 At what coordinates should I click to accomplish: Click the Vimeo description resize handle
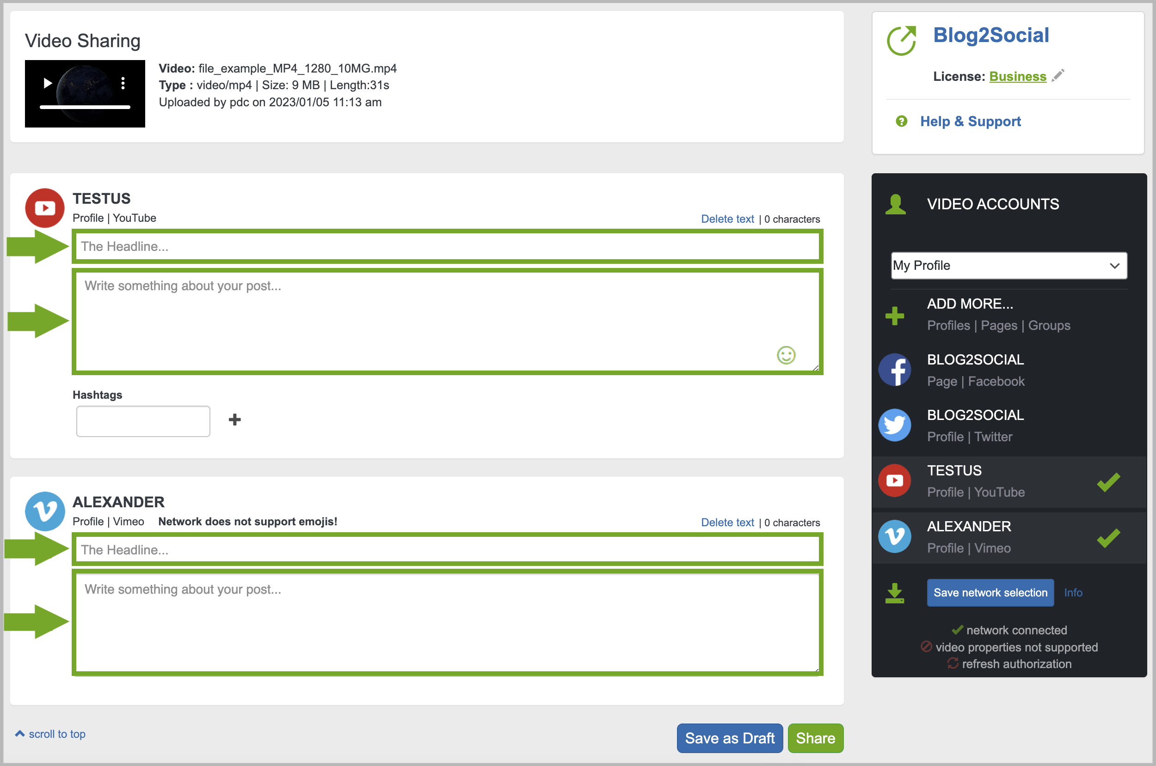click(815, 669)
